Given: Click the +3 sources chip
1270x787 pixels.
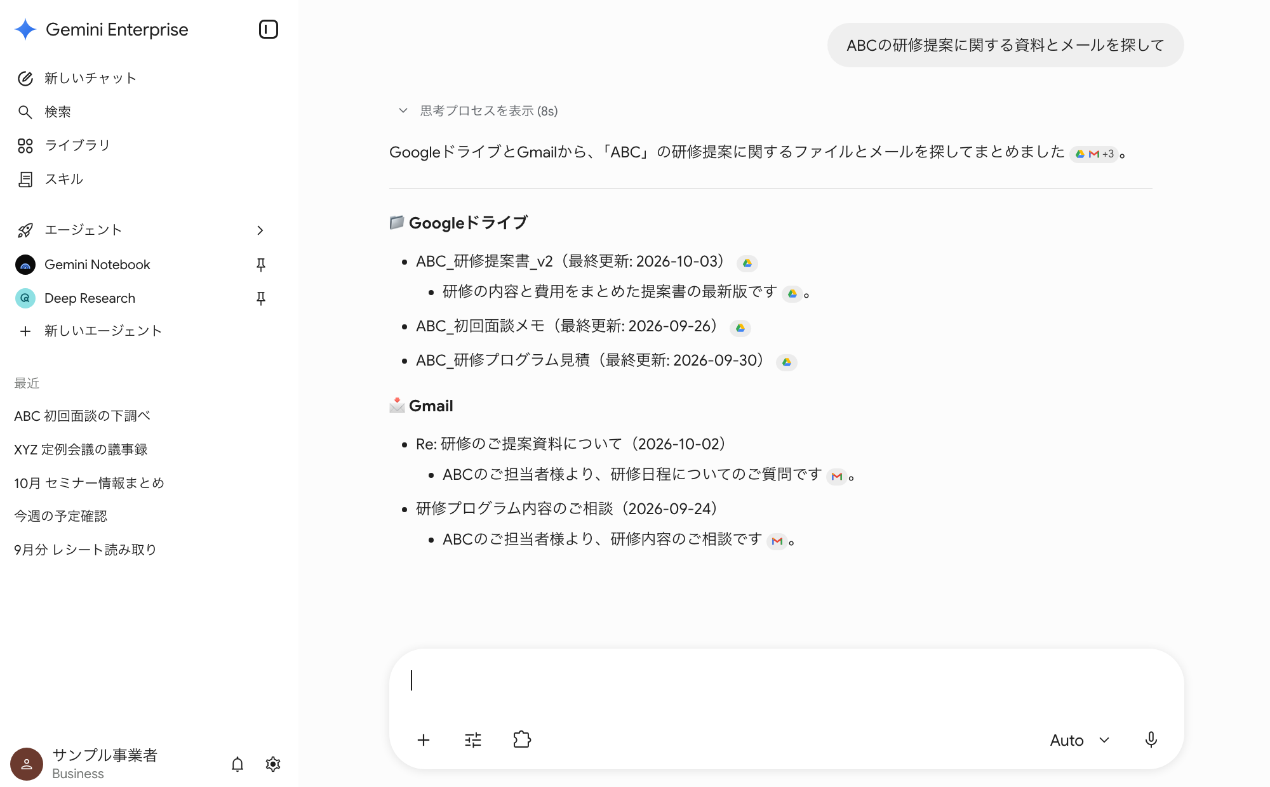Looking at the screenshot, I should 1093,154.
